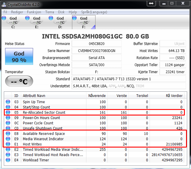Click the Firmware value field 045C8820

point(97,43)
